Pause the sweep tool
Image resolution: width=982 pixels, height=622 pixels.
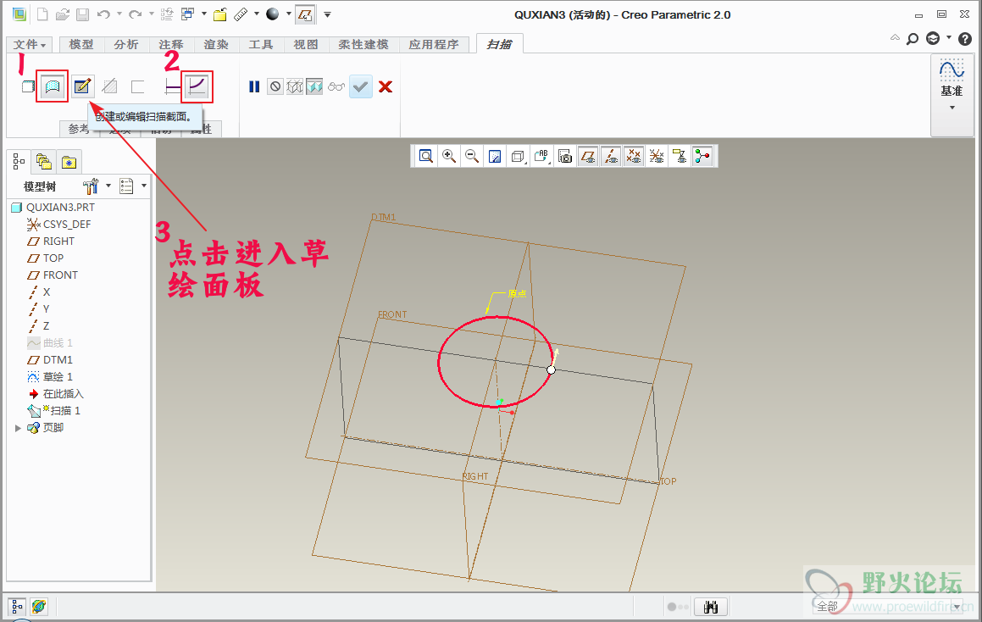point(253,86)
